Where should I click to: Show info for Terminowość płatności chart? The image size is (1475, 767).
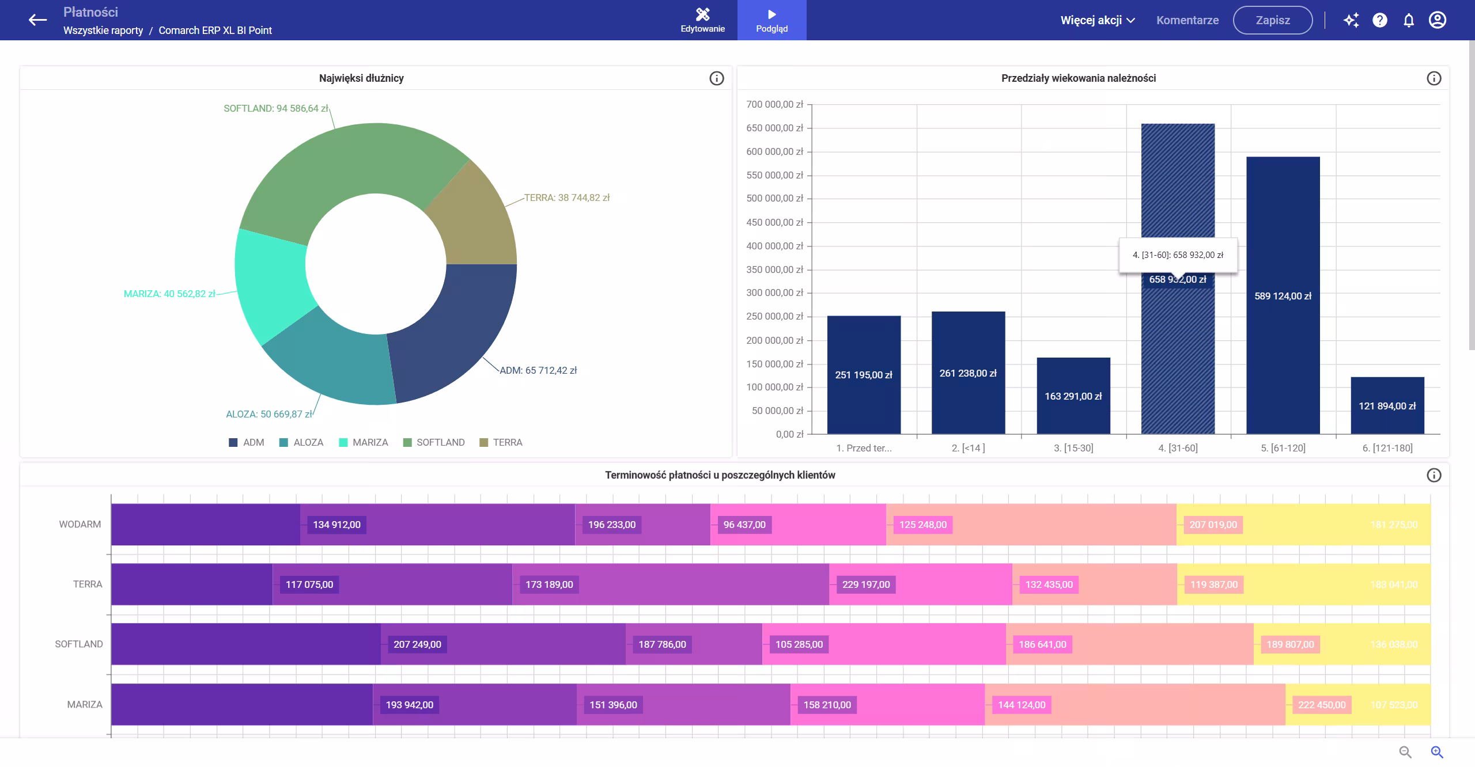click(x=1434, y=475)
